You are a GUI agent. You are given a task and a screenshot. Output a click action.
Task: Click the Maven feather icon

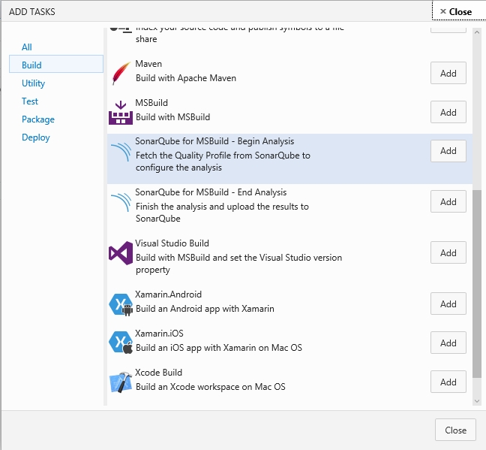[121, 74]
